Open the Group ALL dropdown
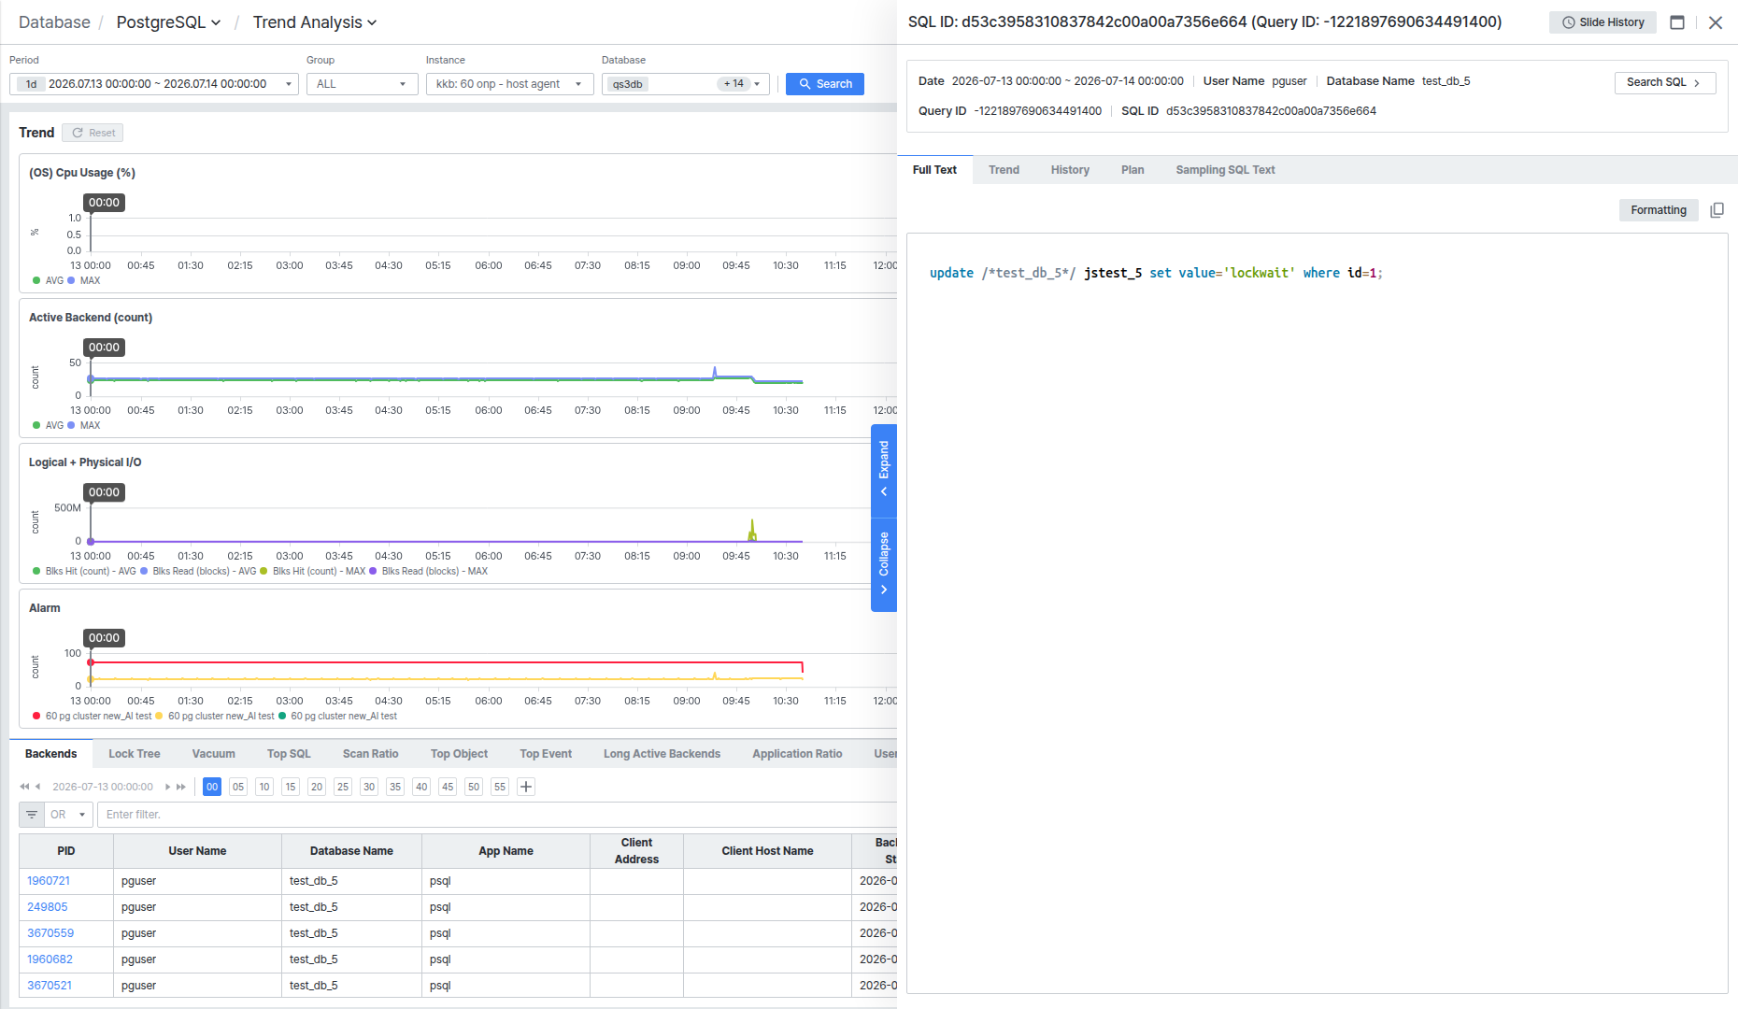 [362, 84]
